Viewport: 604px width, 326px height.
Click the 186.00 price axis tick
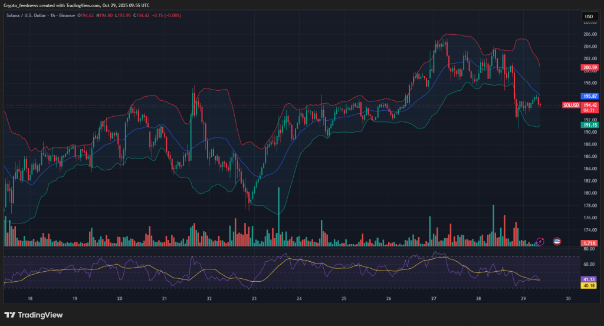590,157
